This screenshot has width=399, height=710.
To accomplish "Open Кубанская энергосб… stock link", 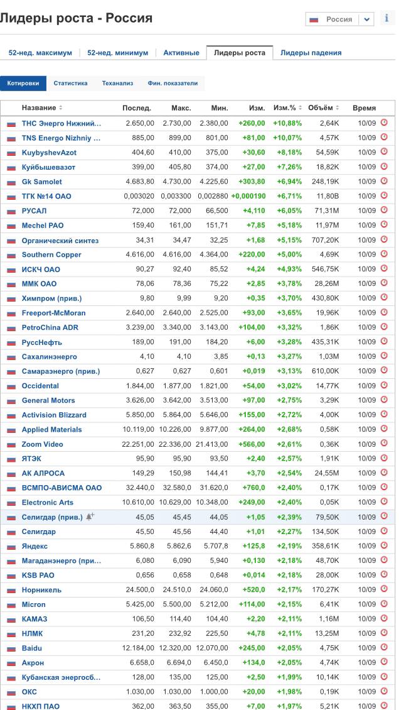I will tap(61, 677).
